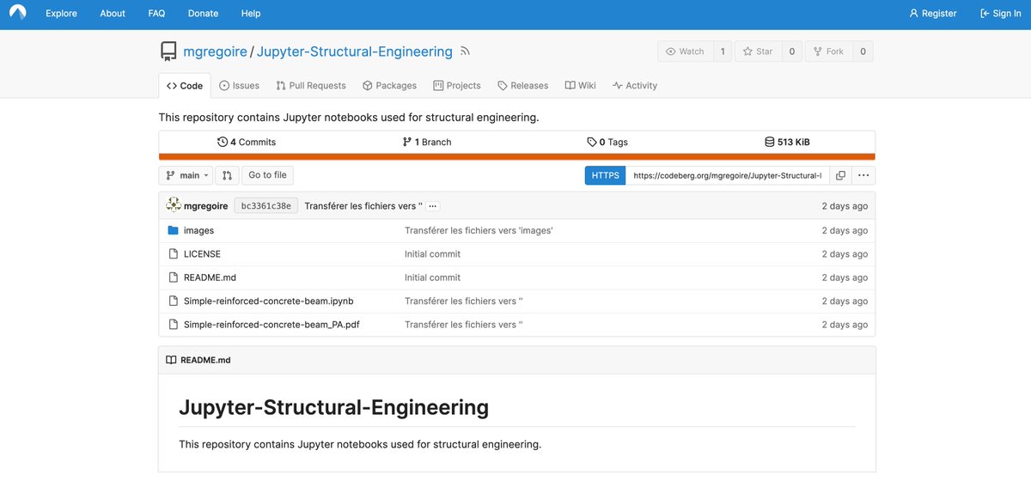This screenshot has width=1031, height=487.
Task: Switch to the Code tab
Action: pyautogui.click(x=185, y=86)
